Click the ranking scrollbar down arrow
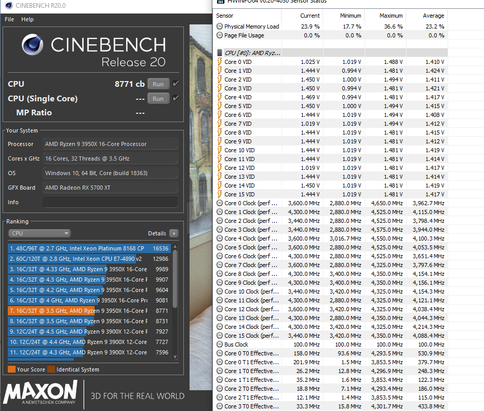 (175, 356)
